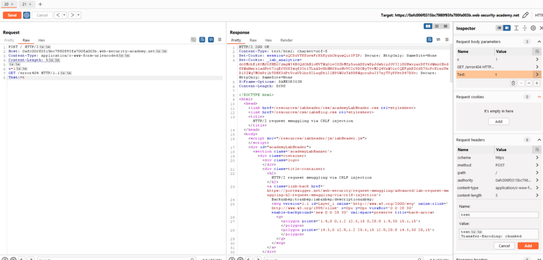Select the Response Raw tab
This screenshot has height=260, width=543.
(253, 40)
